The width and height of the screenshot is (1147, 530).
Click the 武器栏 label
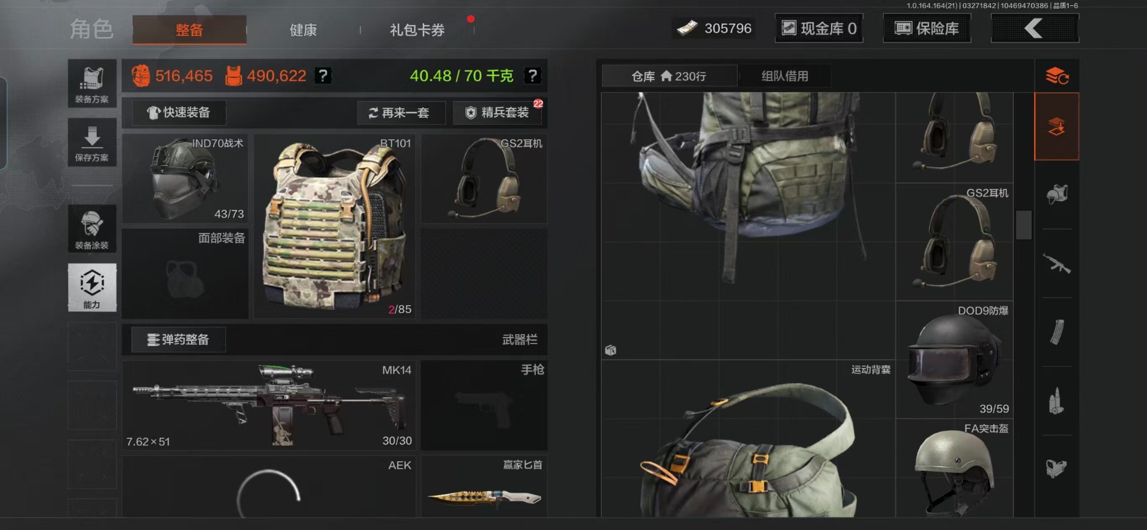[x=520, y=339]
